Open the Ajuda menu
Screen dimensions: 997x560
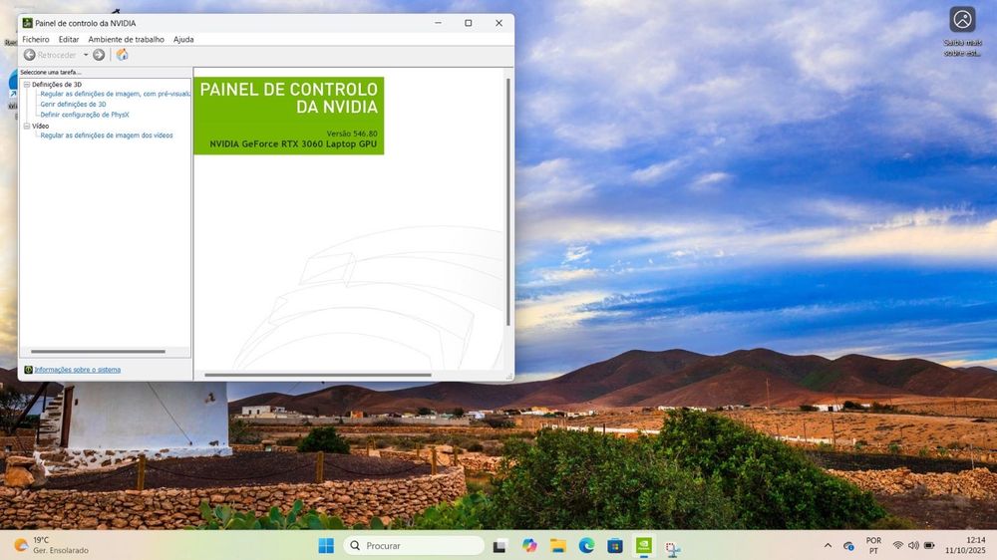[x=183, y=40]
